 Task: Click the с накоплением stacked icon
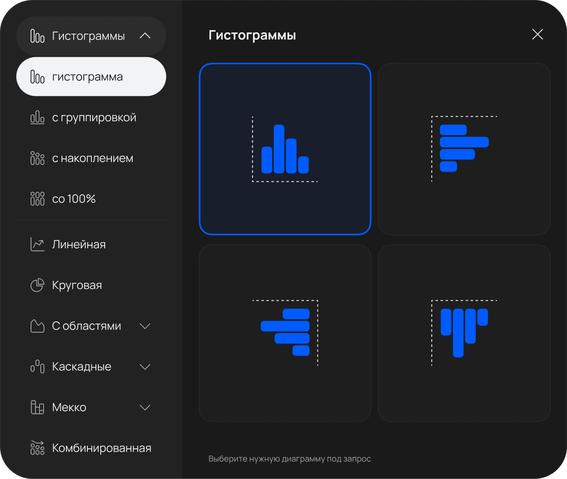coord(37,158)
